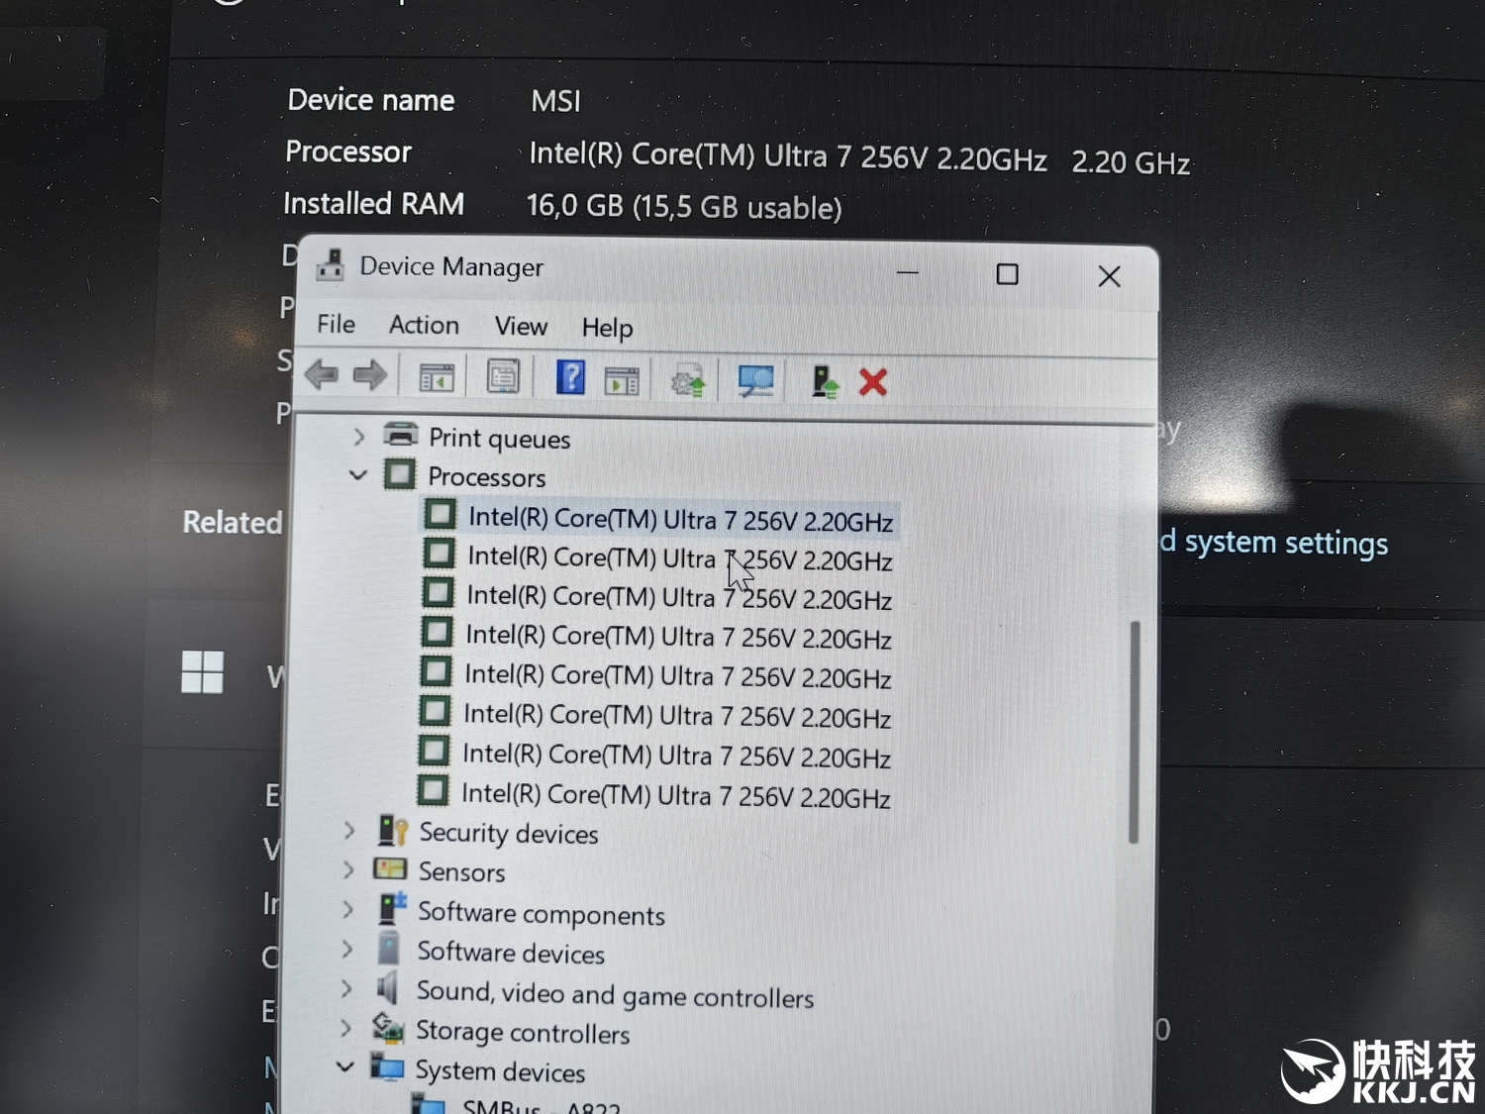The height and width of the screenshot is (1114, 1485).
Task: Click the "Installed RAM" label
Action: pos(373,203)
